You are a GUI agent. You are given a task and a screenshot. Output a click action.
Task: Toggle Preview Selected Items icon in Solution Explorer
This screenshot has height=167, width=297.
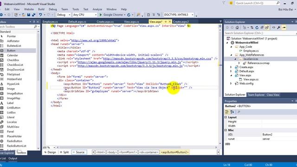pyautogui.click(x=284, y=28)
